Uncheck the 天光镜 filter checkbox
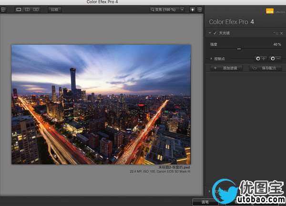This screenshot has height=206, width=286. [215, 33]
